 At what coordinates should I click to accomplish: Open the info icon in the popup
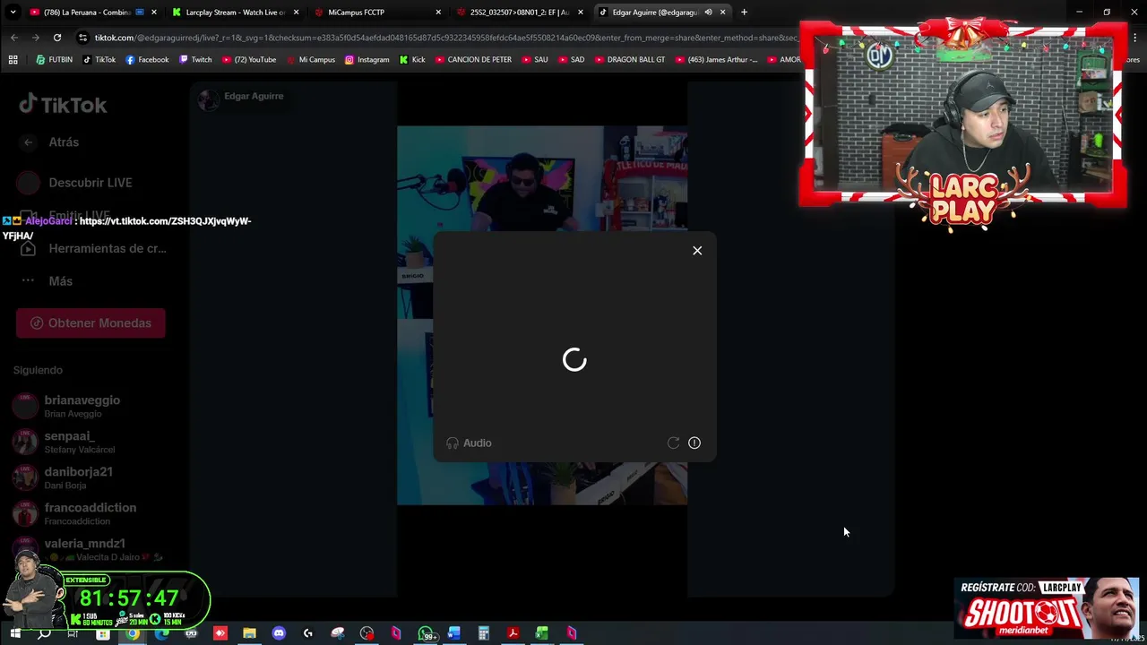pyautogui.click(x=694, y=443)
